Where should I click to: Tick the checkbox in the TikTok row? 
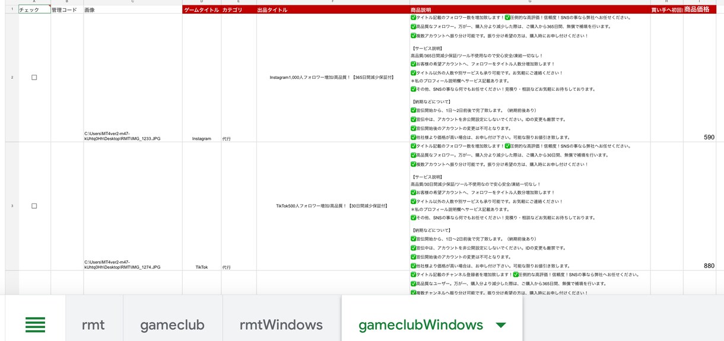[34, 206]
